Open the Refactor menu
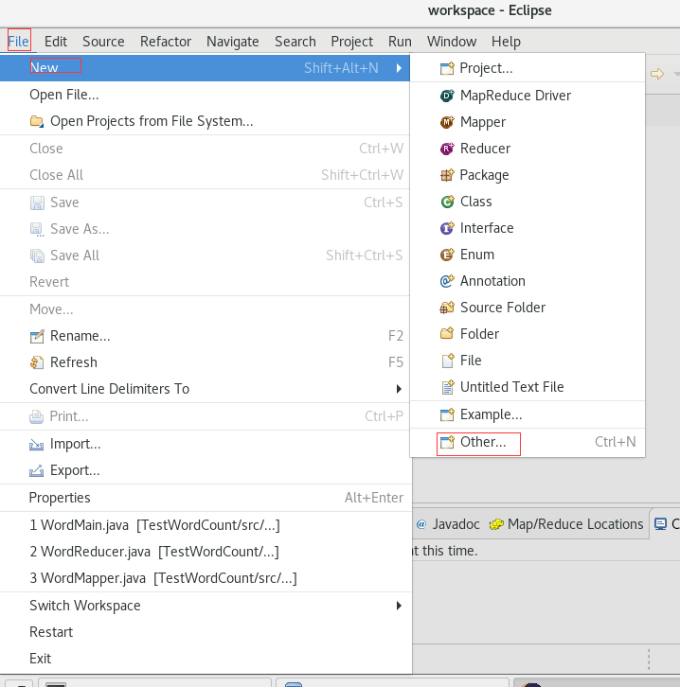The width and height of the screenshot is (680, 687). [166, 42]
